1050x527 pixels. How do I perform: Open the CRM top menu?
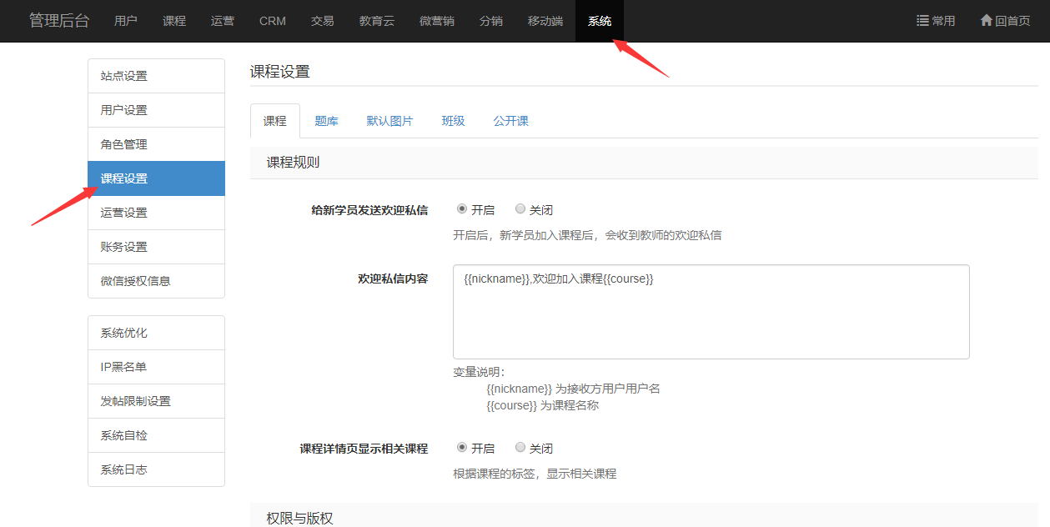[x=273, y=21]
